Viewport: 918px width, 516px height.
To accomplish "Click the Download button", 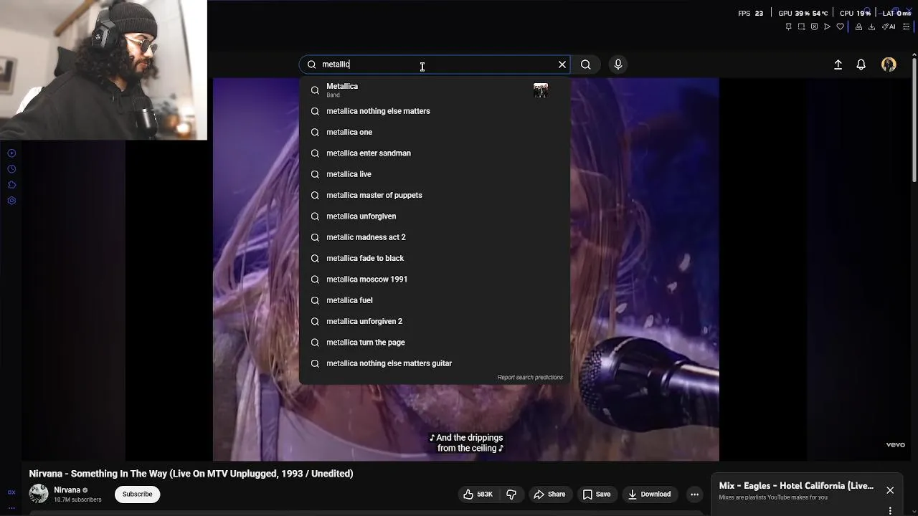I will tap(650, 494).
